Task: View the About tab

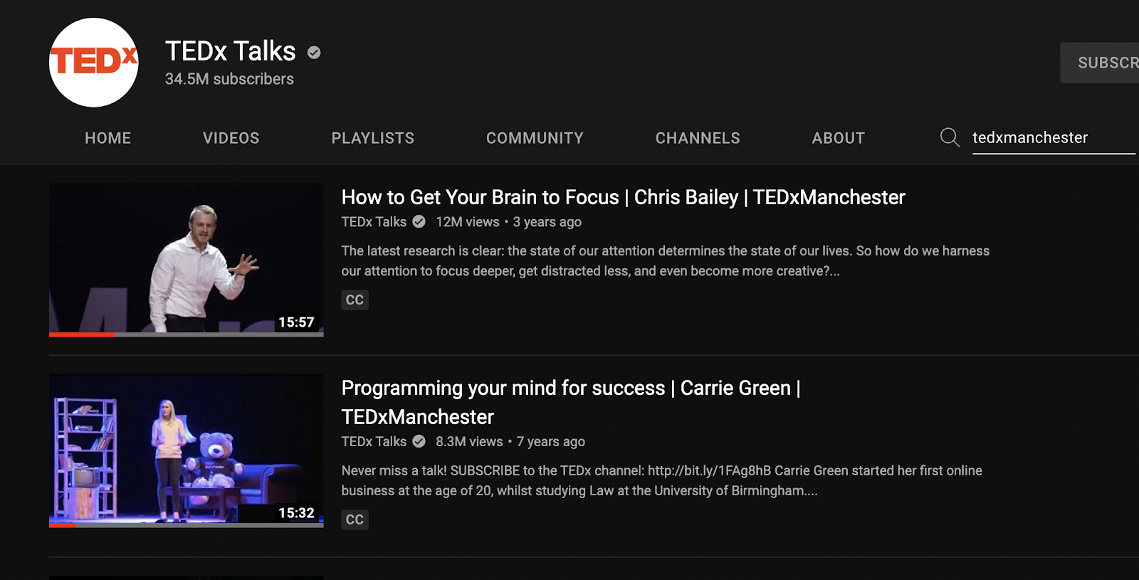Action: pyautogui.click(x=839, y=138)
